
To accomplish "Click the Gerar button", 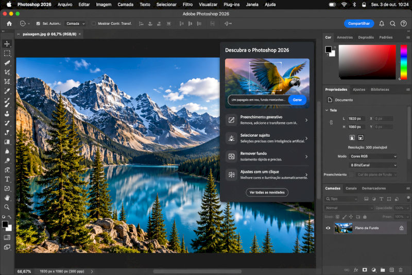I will point(297,100).
